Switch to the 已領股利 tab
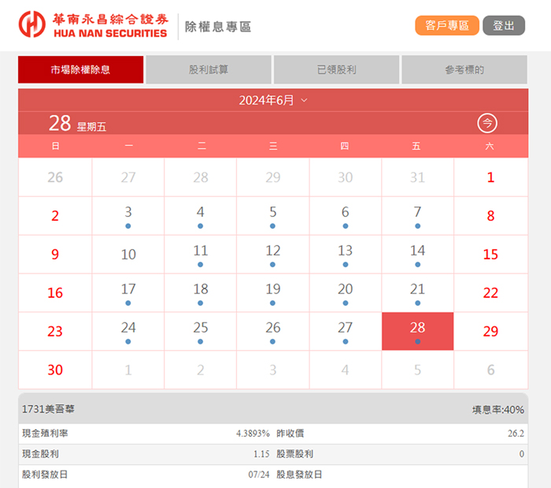The width and height of the screenshot is (551, 488). [x=336, y=69]
